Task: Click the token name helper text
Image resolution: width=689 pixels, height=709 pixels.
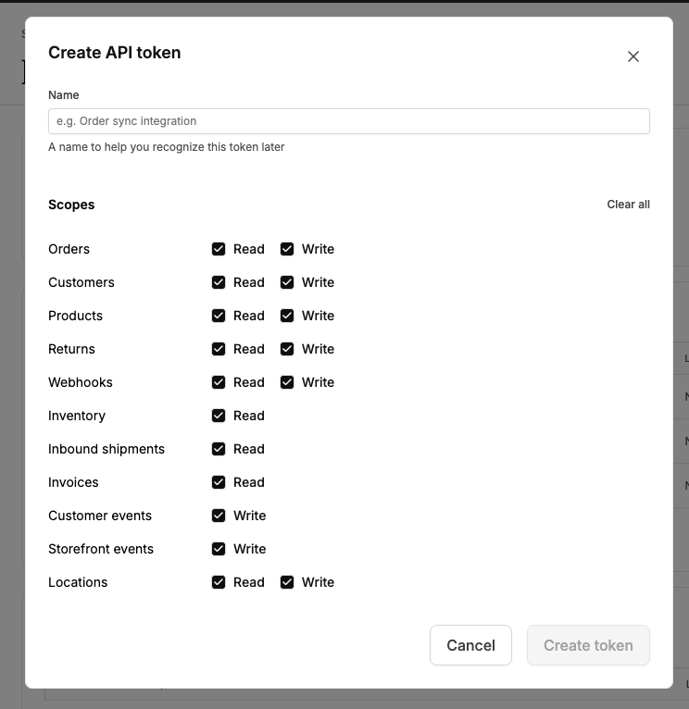Action: (167, 147)
